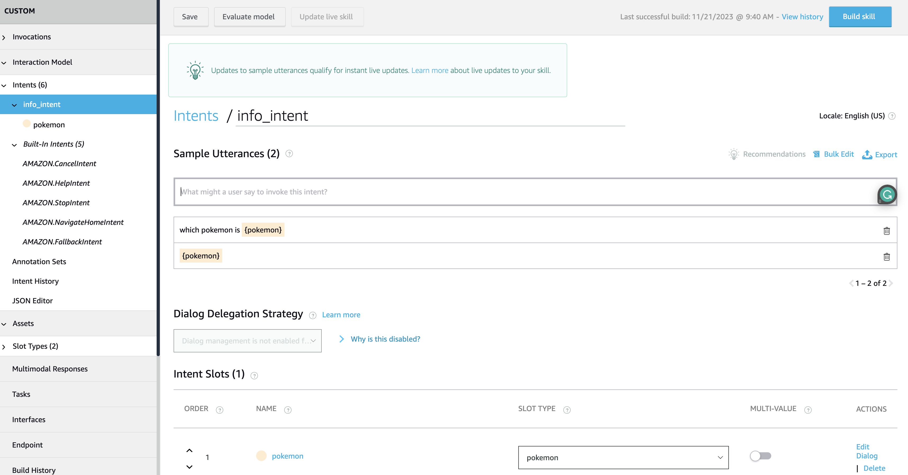Open the View history link
Image resolution: width=908 pixels, height=475 pixels.
coord(802,17)
